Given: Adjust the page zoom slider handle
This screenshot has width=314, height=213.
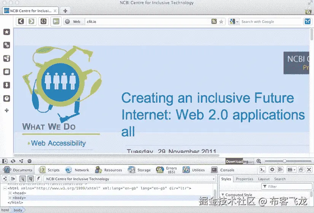Looking at the screenshot, I should 284,161.
